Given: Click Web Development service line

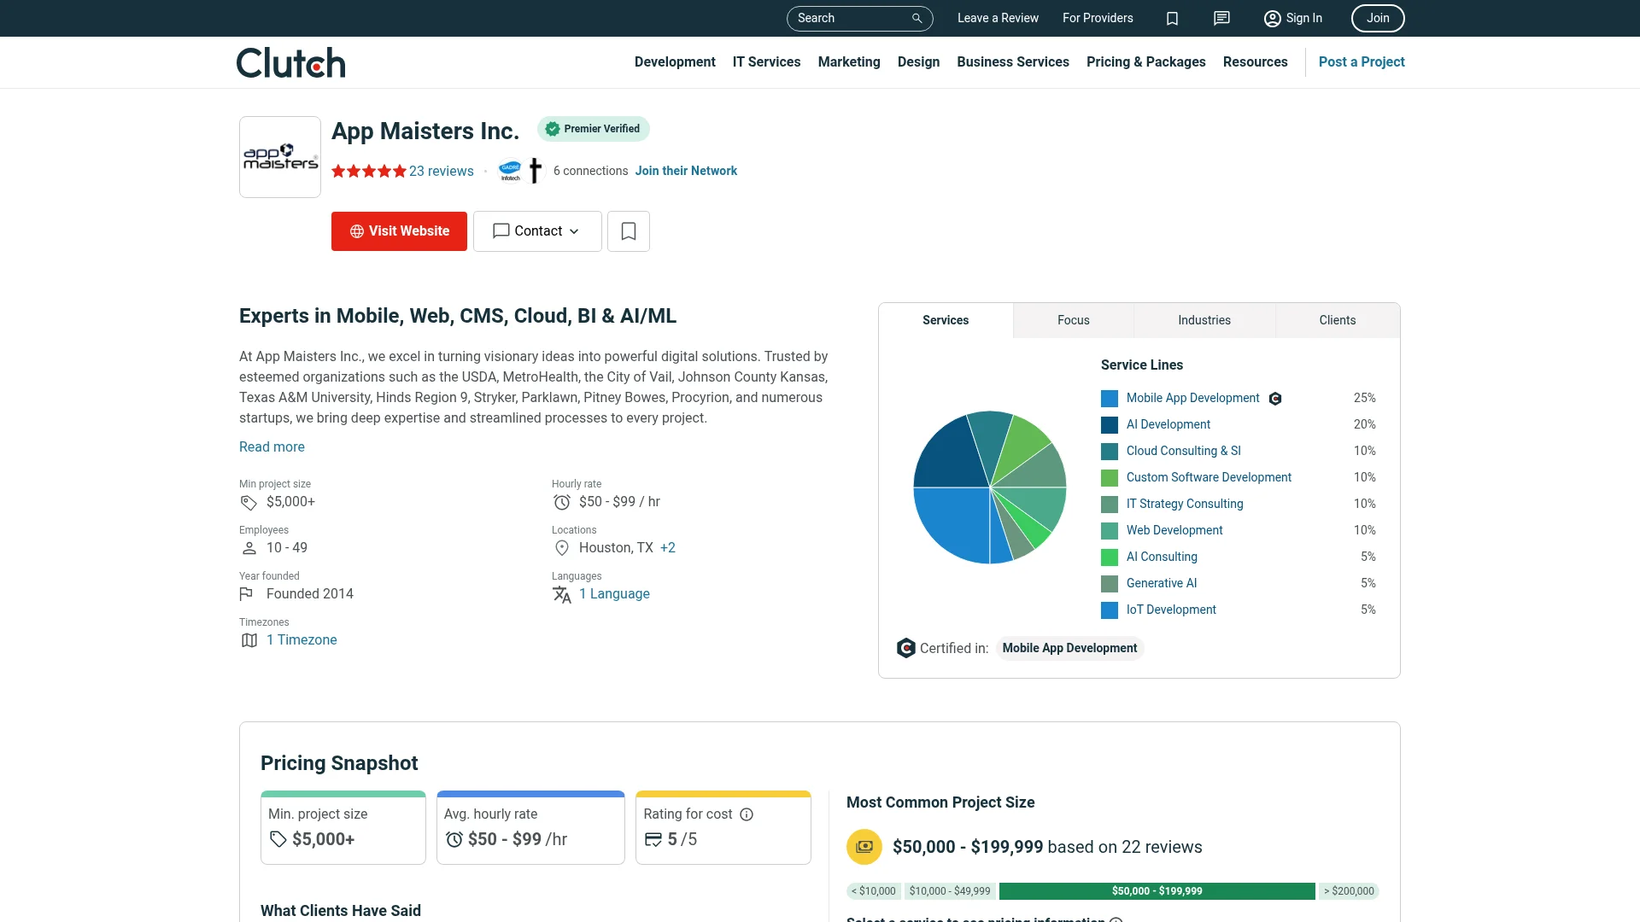Looking at the screenshot, I should click(x=1174, y=531).
